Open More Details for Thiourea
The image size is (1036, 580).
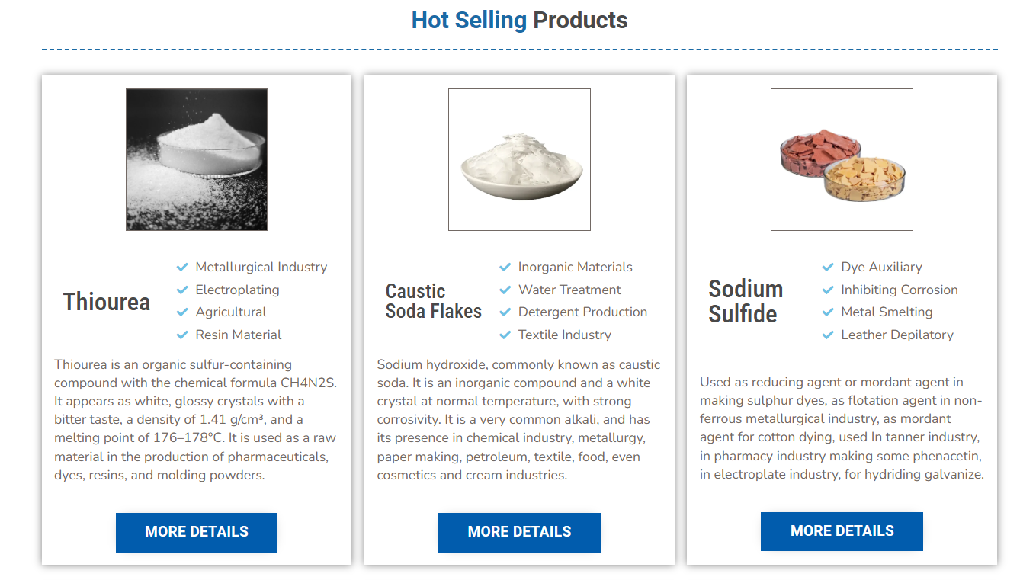point(197,532)
